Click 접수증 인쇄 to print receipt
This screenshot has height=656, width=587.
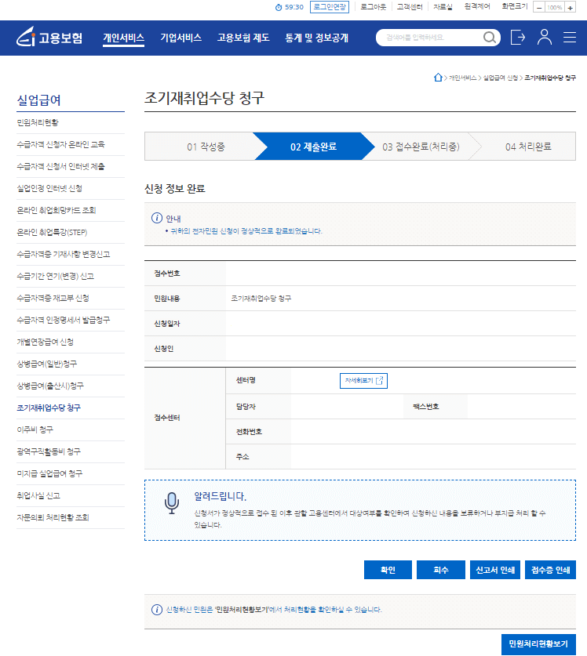point(550,571)
